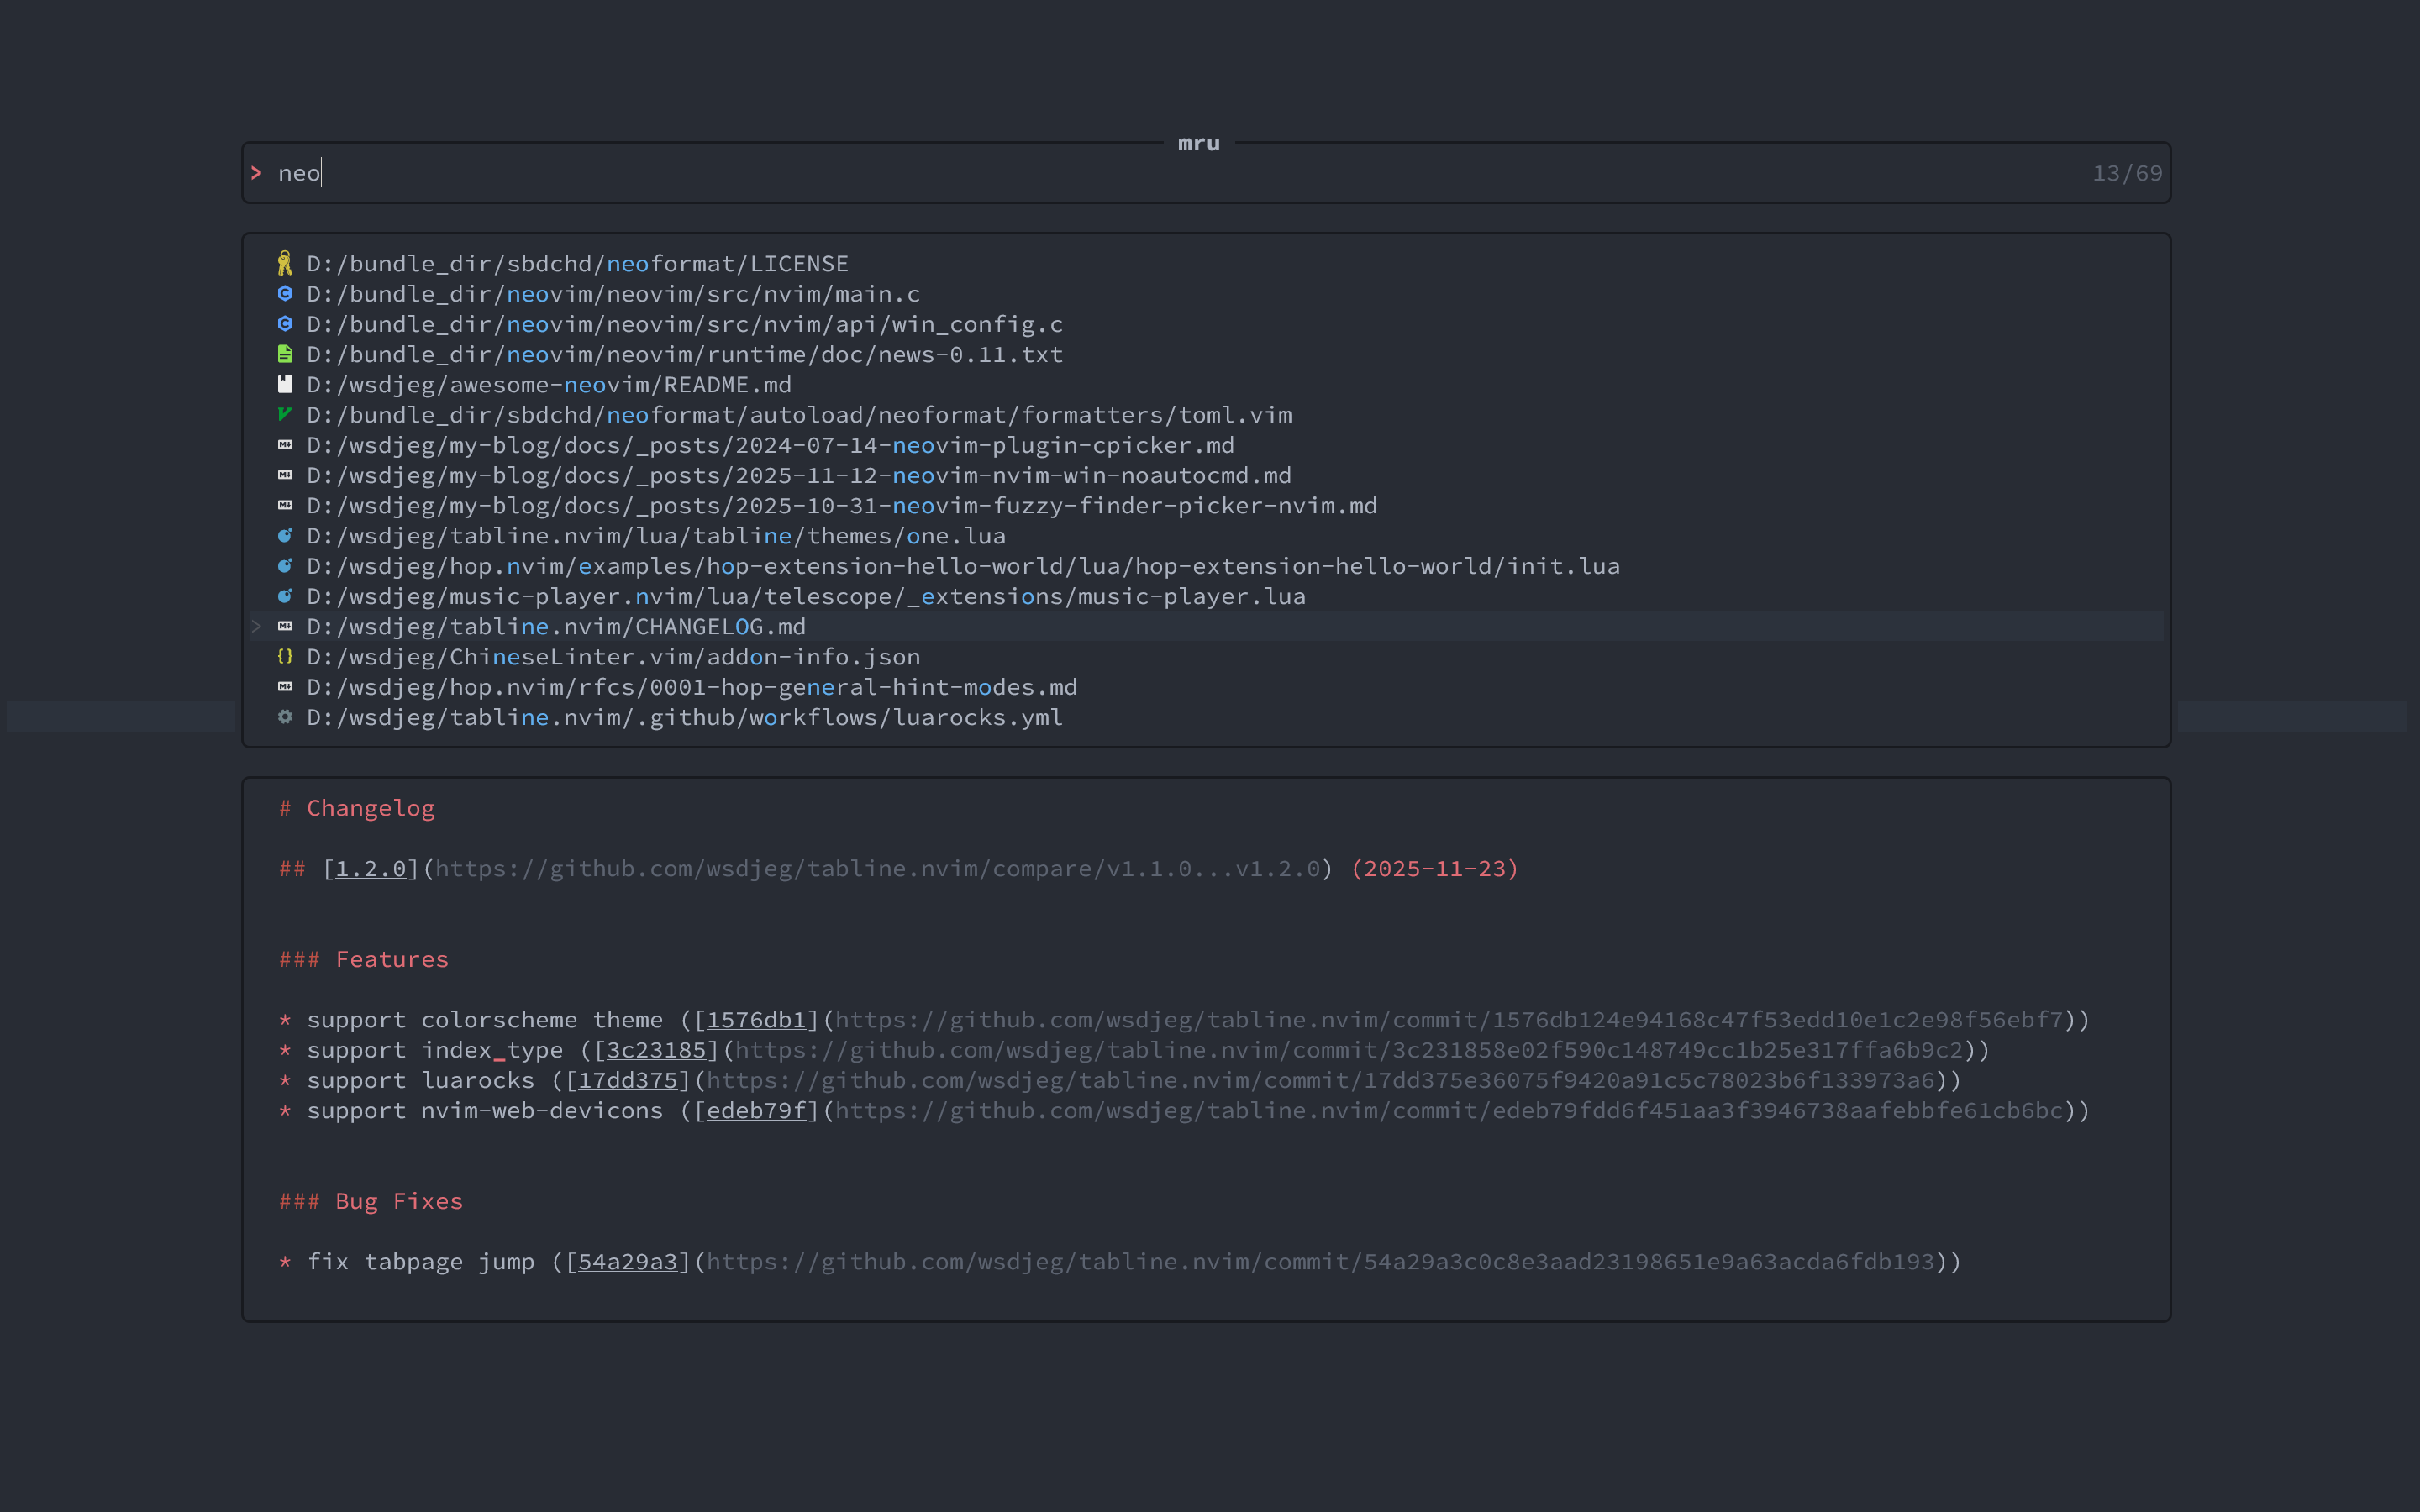Viewport: 2420px width, 1512px height.
Task: Click the Vim icon beside toml.vim
Action: (285, 414)
